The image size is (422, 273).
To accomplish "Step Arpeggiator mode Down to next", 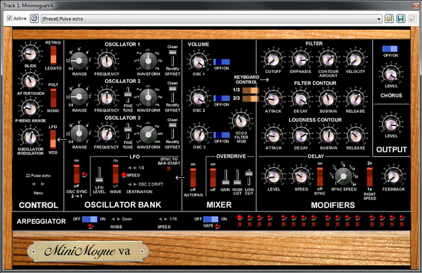I will tap(119, 219).
